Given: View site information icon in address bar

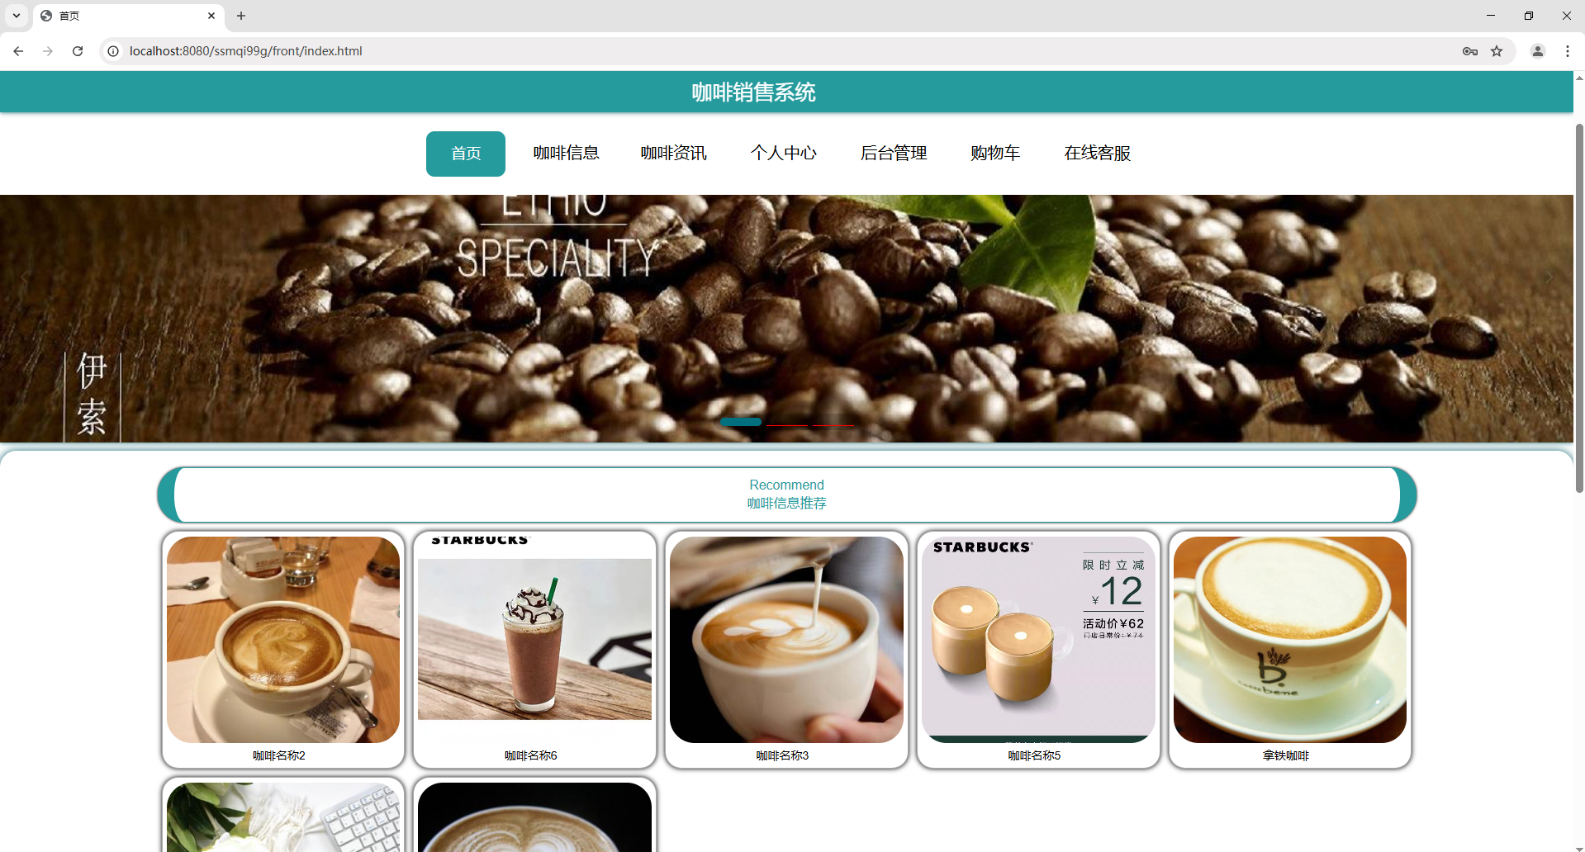Looking at the screenshot, I should point(113,51).
